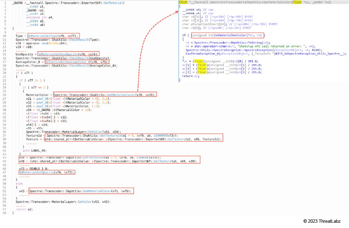Click the SUTextureGetAverageColor_0 call
Viewport: 349px width, 228px height.
(77, 62)
